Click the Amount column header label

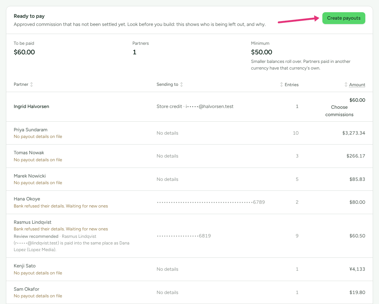(x=357, y=85)
